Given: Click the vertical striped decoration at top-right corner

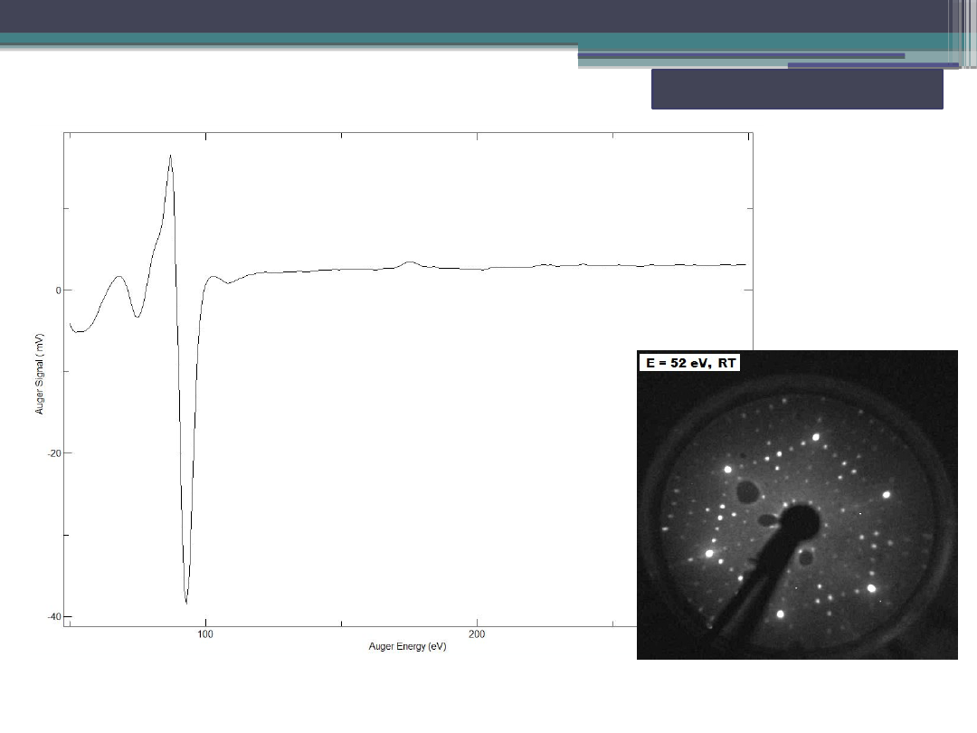Looking at the screenshot, I should point(963,32).
